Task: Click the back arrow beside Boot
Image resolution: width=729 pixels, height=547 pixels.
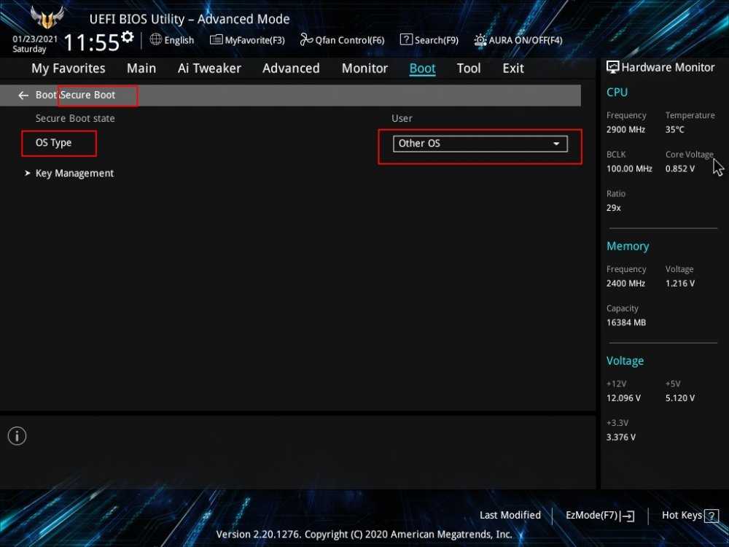Action: [23, 96]
